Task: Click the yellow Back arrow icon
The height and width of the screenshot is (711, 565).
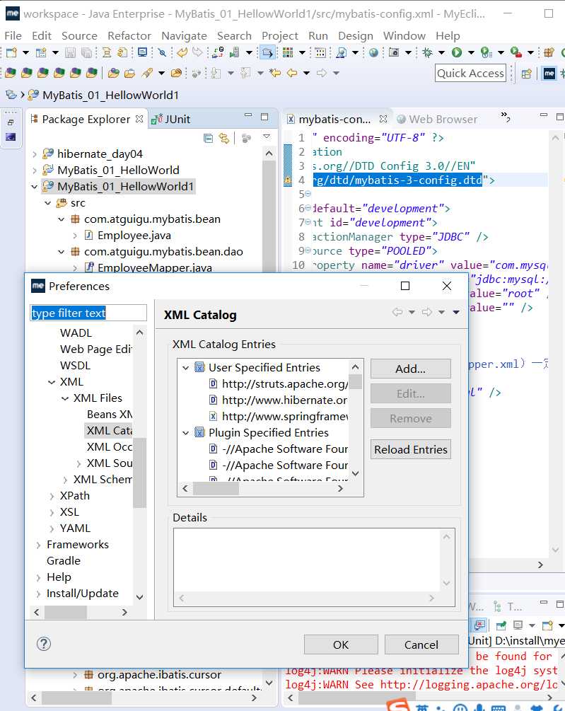Action: pyautogui.click(x=292, y=73)
